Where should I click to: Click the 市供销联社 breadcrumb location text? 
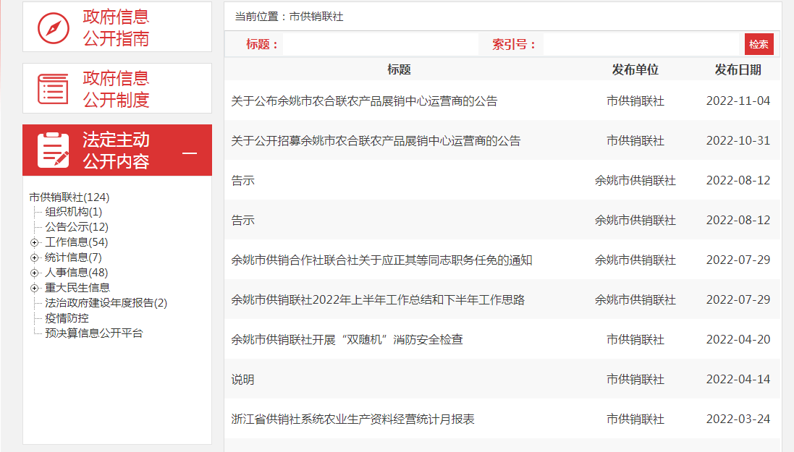(316, 17)
